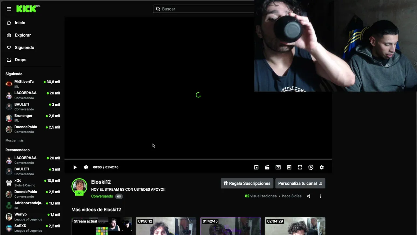
Task: Open LACOBRAAA avatar under Recomendado list
Action: (x=9, y=160)
